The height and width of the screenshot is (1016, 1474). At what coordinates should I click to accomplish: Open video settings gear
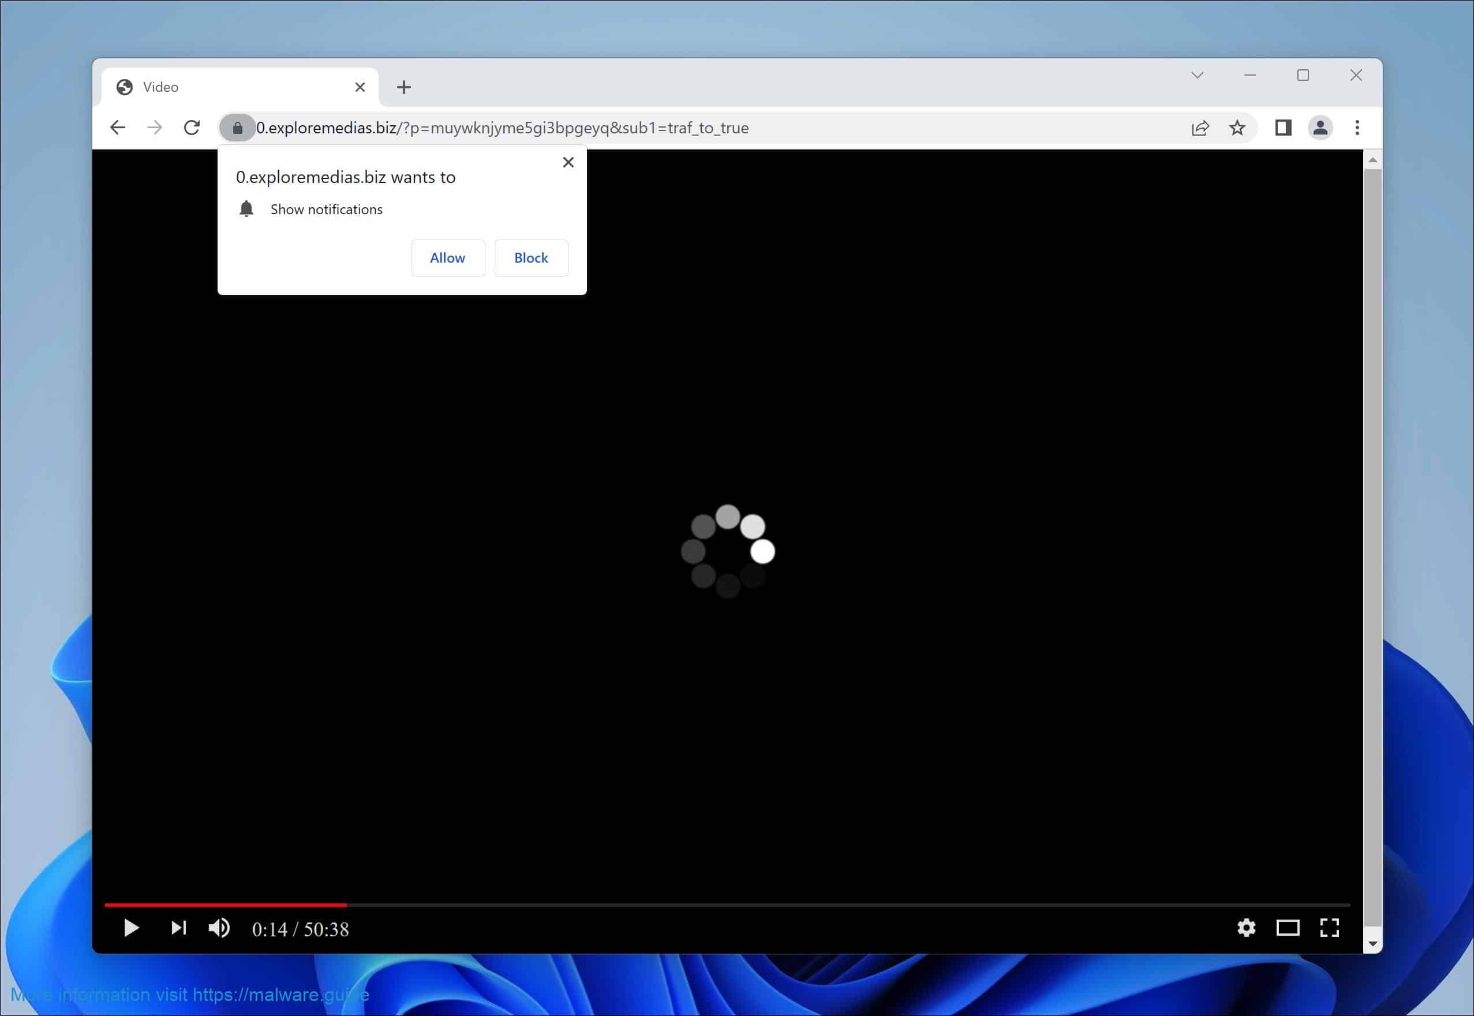[1246, 928]
